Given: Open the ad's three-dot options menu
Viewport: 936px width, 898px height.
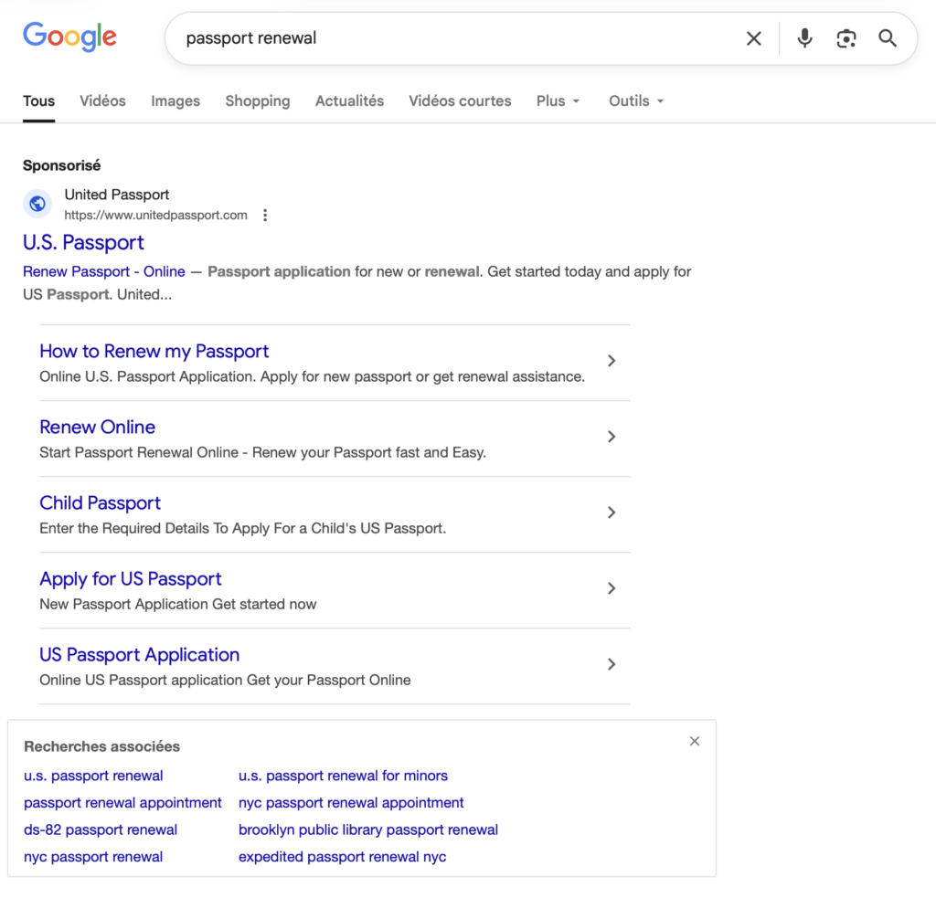Looking at the screenshot, I should point(265,216).
